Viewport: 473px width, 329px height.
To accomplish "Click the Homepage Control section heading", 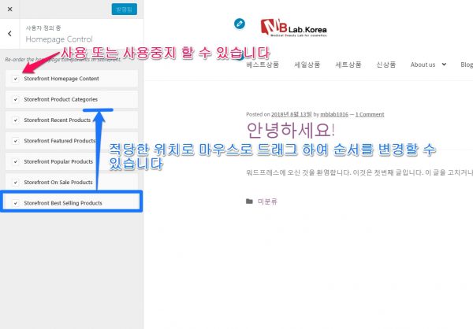I will [x=59, y=39].
